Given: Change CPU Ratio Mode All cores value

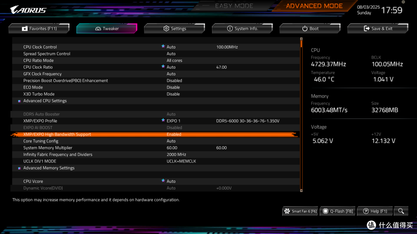Looking at the screenshot, I should 175,60.
